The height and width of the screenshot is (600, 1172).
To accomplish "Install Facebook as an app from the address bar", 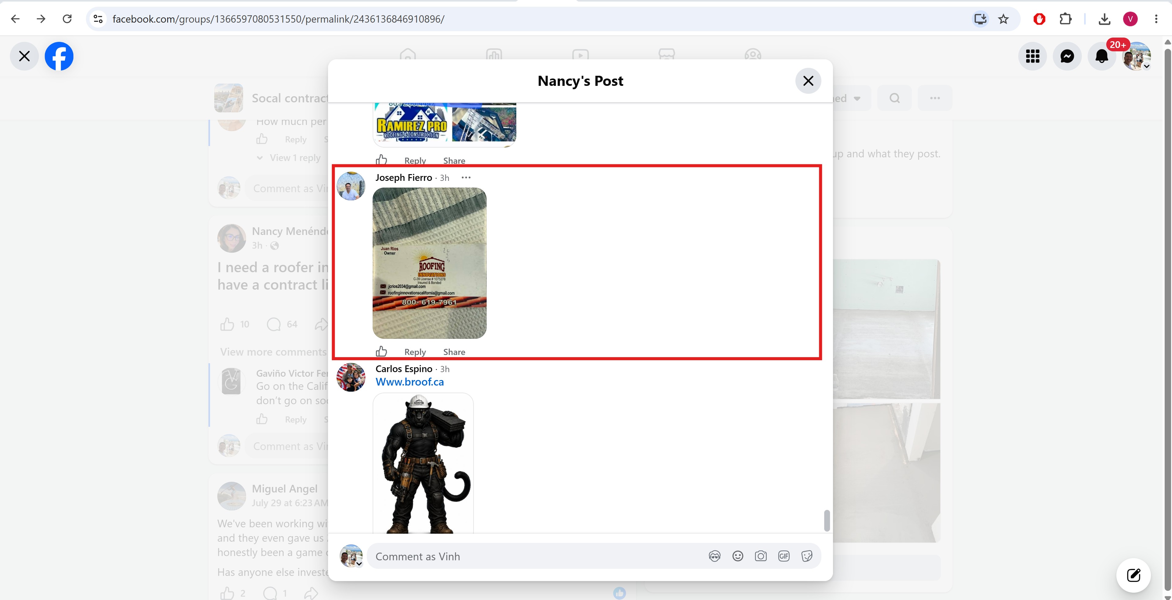I will tap(980, 19).
